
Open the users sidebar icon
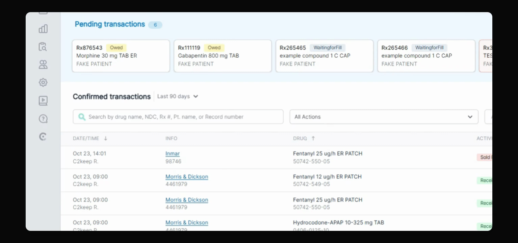[x=43, y=64]
